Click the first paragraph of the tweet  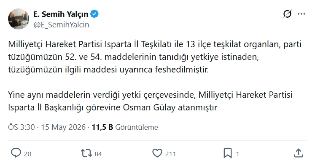tap(155, 57)
